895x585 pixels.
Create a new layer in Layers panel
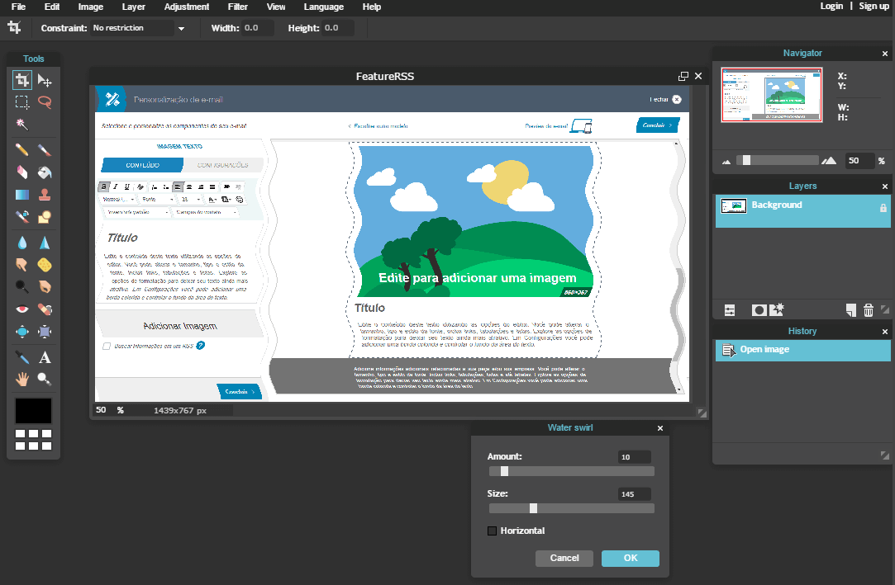pyautogui.click(x=850, y=310)
